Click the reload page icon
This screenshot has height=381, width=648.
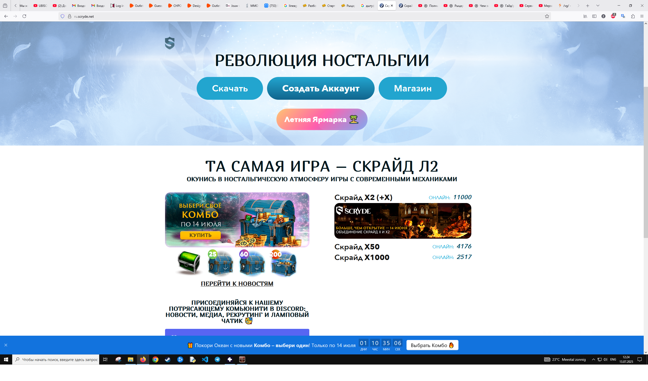coord(25,16)
